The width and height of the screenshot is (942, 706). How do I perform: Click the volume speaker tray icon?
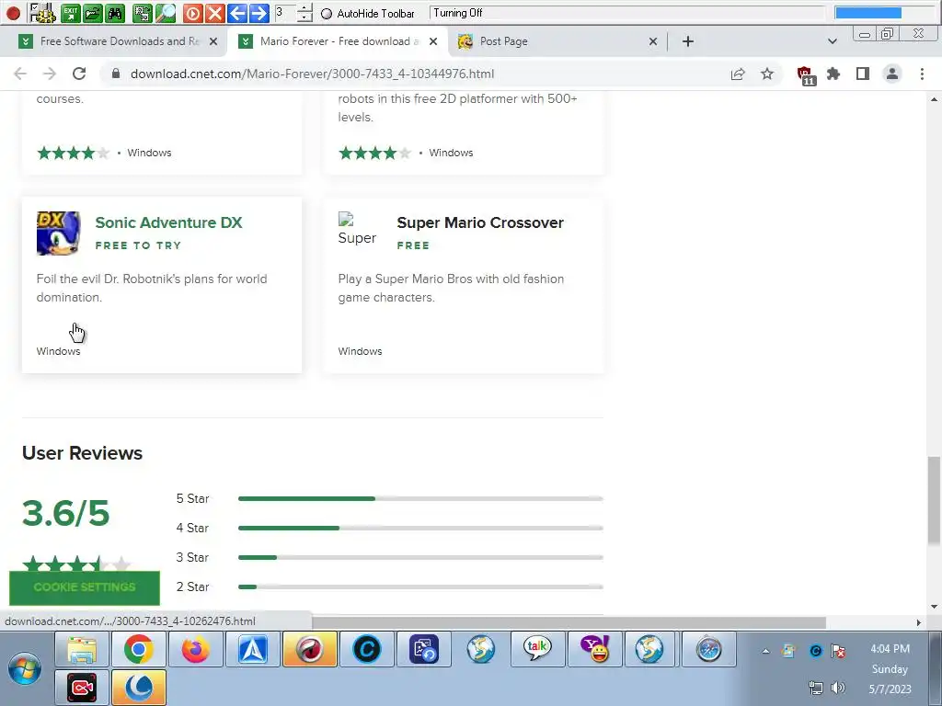coord(837,688)
